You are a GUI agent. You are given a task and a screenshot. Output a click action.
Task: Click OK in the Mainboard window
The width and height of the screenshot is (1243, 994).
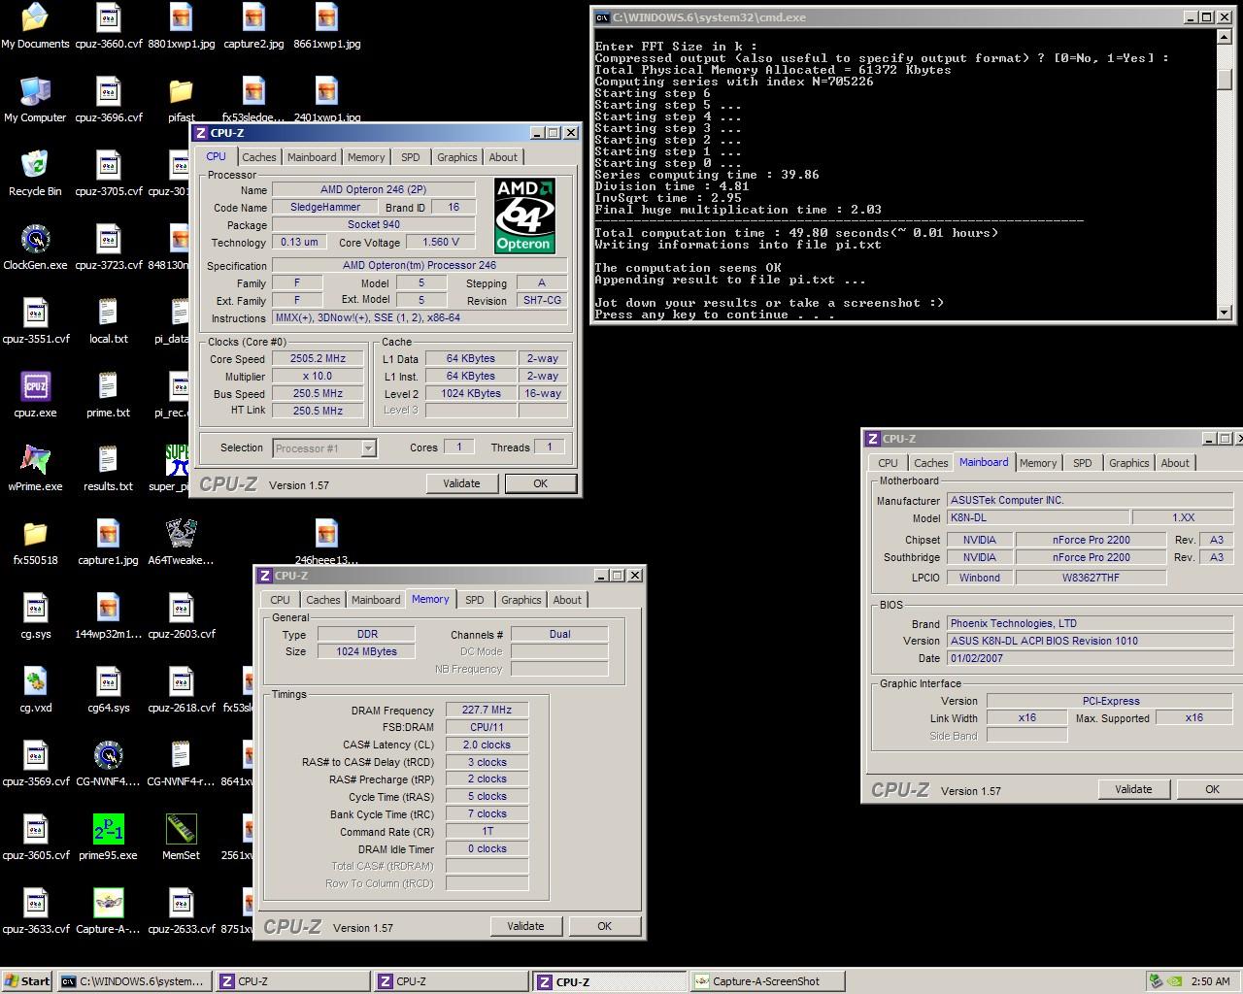tap(1212, 789)
